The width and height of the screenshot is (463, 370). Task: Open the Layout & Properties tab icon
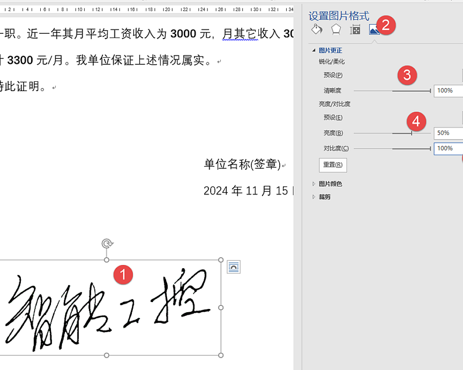pyautogui.click(x=355, y=30)
